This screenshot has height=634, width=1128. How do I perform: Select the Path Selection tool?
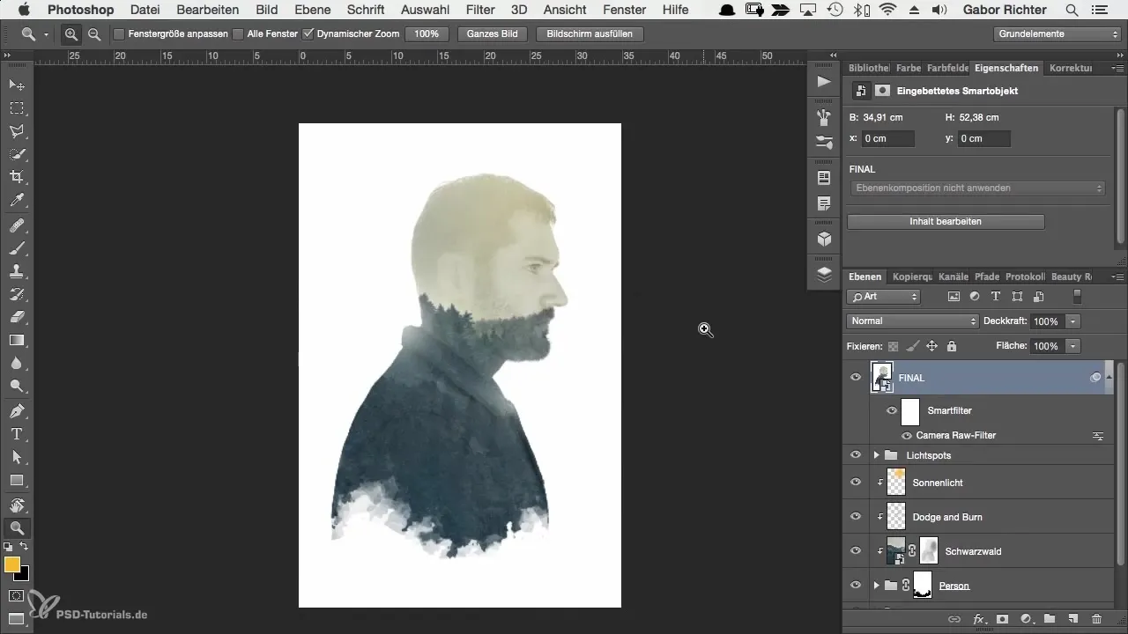point(17,457)
